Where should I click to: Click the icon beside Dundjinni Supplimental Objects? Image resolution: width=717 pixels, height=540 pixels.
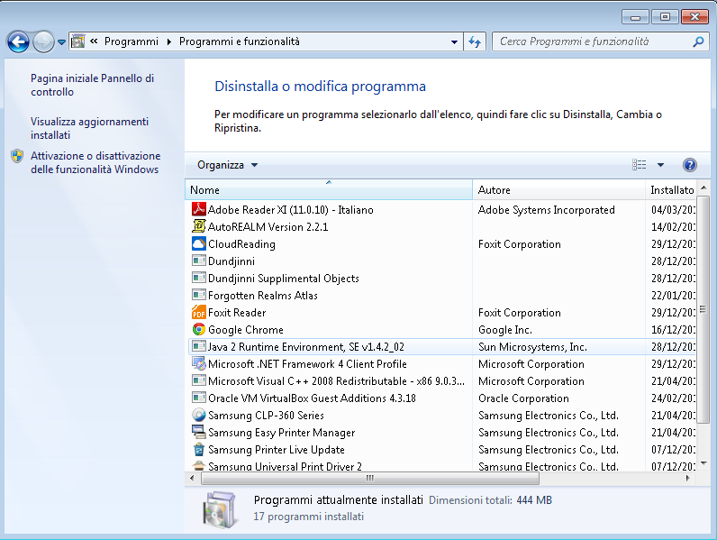(199, 278)
